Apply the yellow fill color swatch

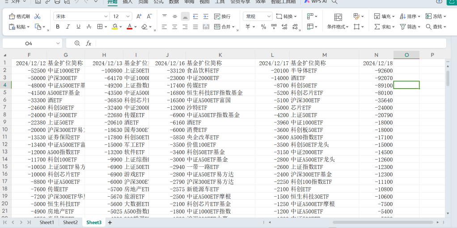point(114,27)
